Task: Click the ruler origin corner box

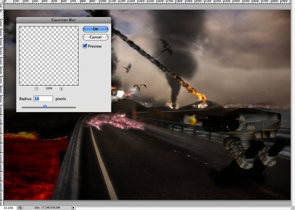Action: [x=2, y=2]
